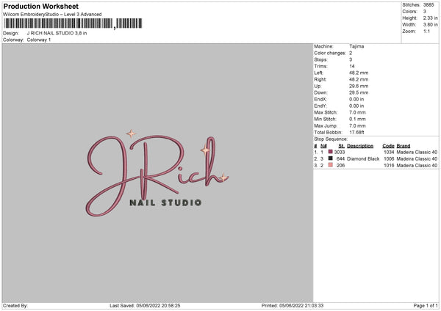The image size is (441, 311).
Task: Select the Total Bobbin 17.68ft value
Action: (356, 133)
